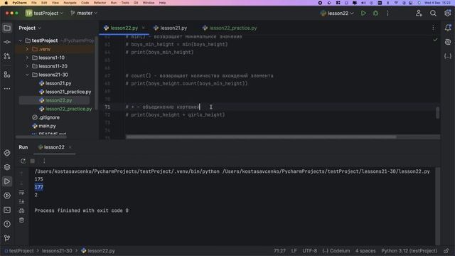Open lesson21_practice.py in project tree
This screenshot has width=455, height=256.
coord(65,92)
